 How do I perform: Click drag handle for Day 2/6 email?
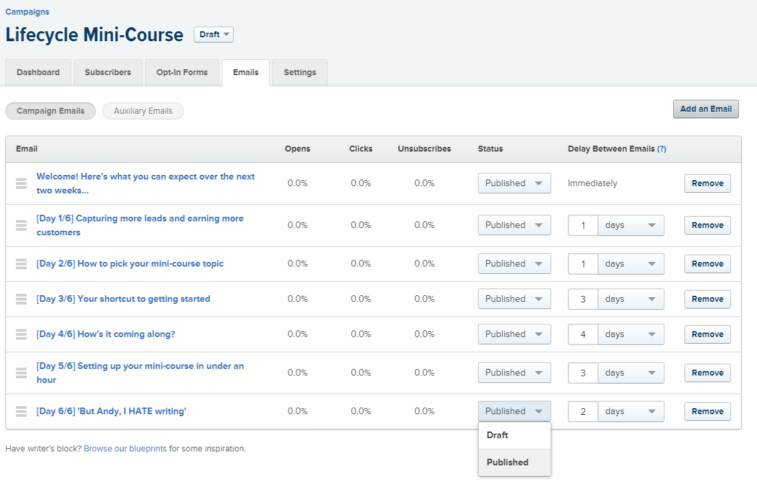point(21,264)
